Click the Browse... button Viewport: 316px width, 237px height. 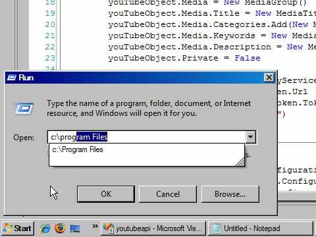point(230,194)
